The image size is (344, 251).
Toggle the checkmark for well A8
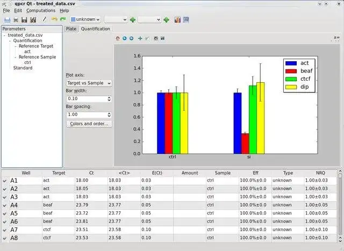point(5,238)
